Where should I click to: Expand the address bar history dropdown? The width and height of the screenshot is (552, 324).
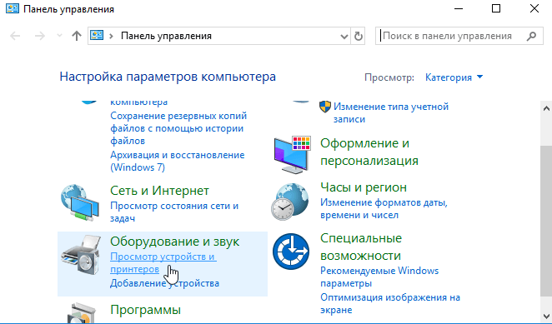tap(344, 37)
